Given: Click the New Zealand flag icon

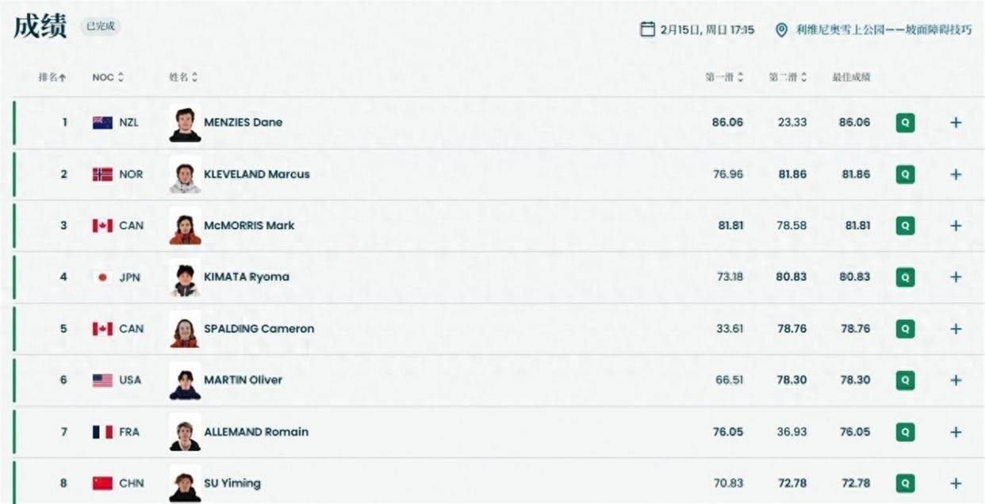Looking at the screenshot, I should coord(102,123).
